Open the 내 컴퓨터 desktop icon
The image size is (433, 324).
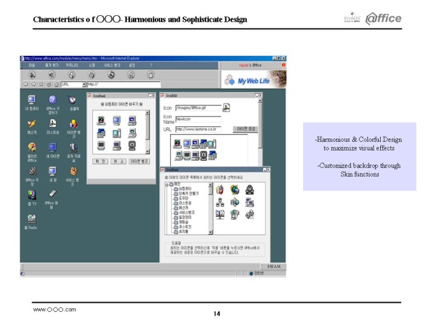point(32,100)
